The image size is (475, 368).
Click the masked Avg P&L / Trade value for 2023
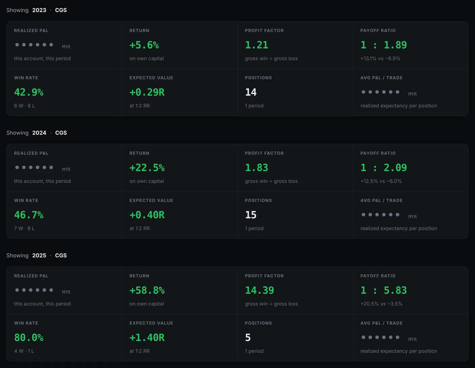pos(380,92)
